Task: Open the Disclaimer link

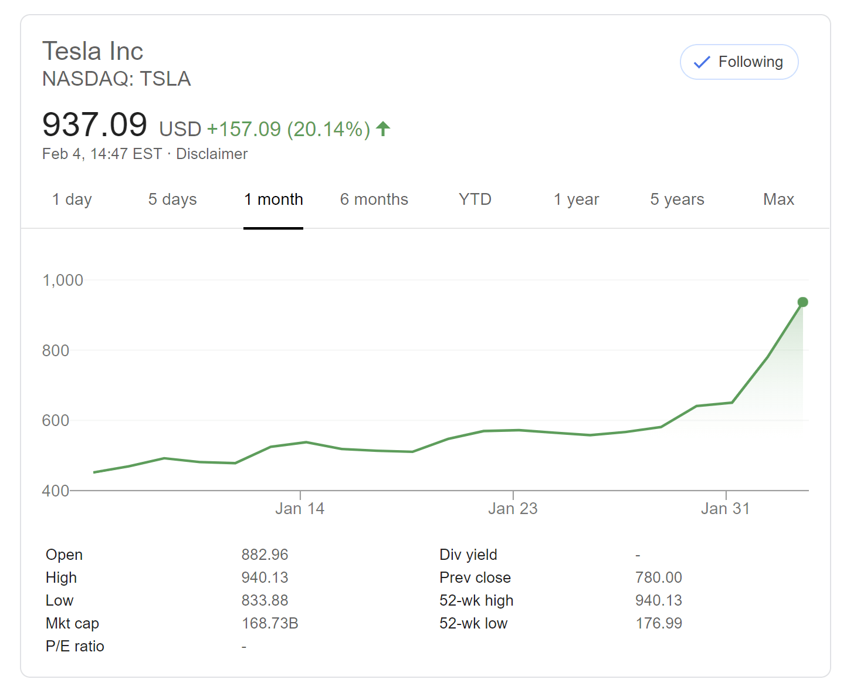Action: click(x=212, y=154)
